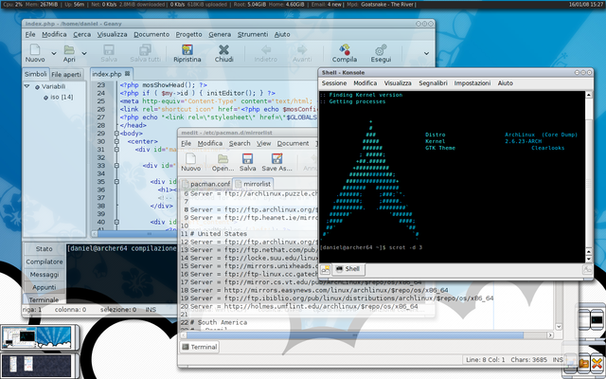Collapse the Variabili tree node in Geany
This screenshot has width=606, height=379.
point(27,86)
